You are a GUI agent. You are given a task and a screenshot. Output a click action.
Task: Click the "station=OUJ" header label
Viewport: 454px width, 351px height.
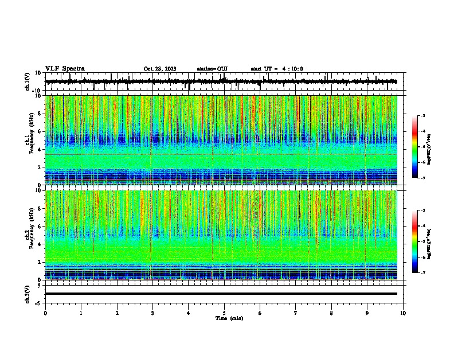coord(212,69)
